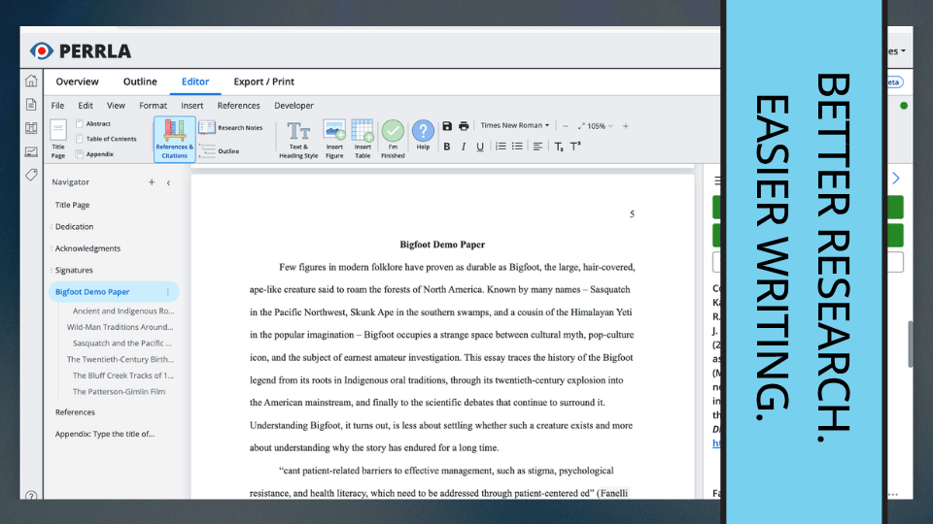Toggle underline formatting

[x=480, y=147]
